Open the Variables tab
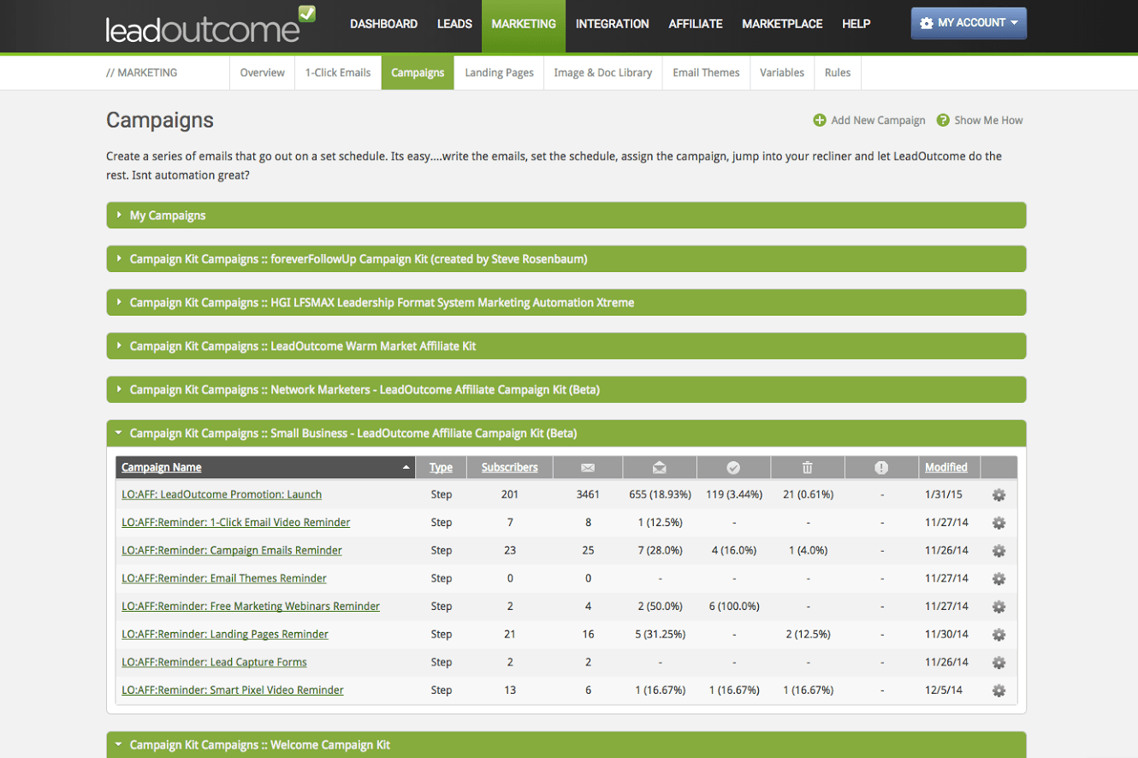Image resolution: width=1138 pixels, height=758 pixels. [x=782, y=73]
